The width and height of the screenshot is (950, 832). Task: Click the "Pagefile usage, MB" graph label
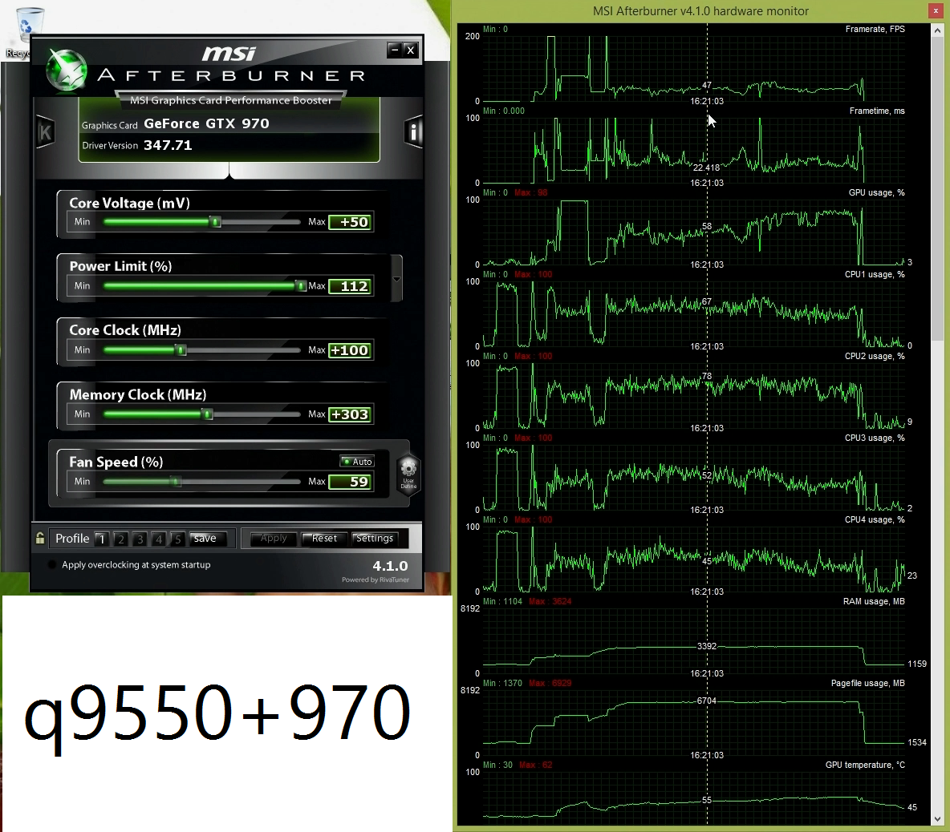867,683
